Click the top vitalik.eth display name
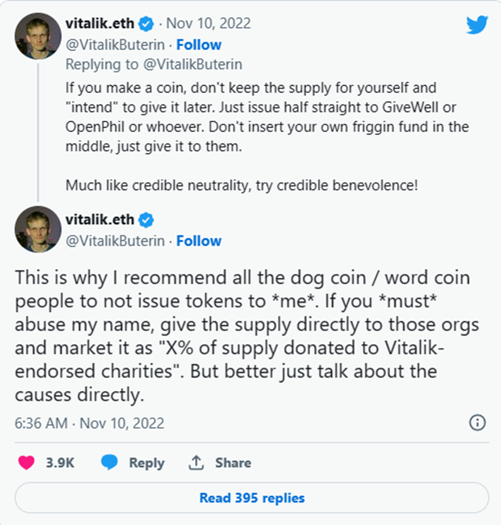501x525 pixels. tap(99, 24)
